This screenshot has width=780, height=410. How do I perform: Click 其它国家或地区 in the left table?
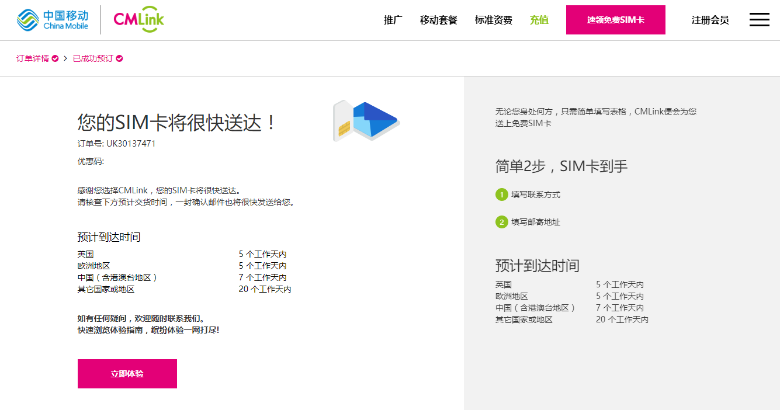pyautogui.click(x=106, y=289)
